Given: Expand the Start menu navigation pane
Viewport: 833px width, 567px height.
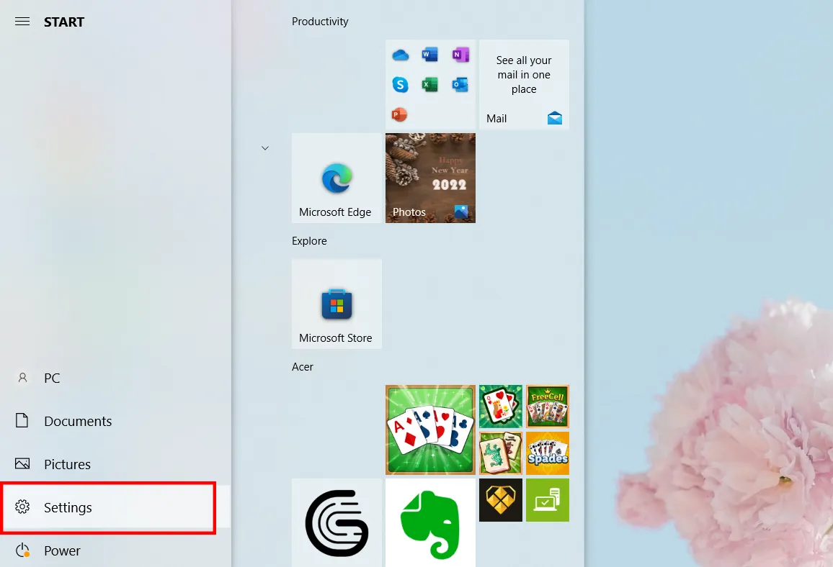Looking at the screenshot, I should tap(22, 21).
